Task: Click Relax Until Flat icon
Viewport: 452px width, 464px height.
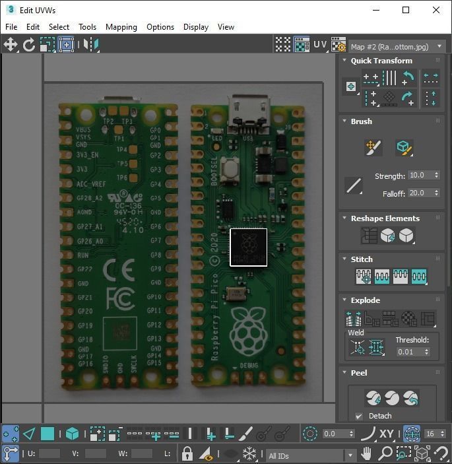Action: tap(388, 236)
